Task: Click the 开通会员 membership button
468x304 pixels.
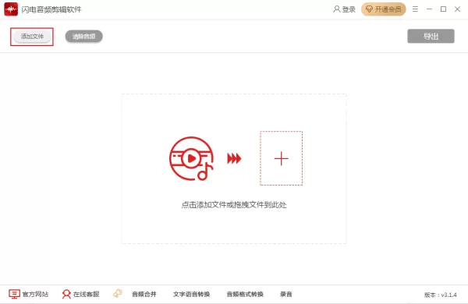Action: tap(383, 9)
